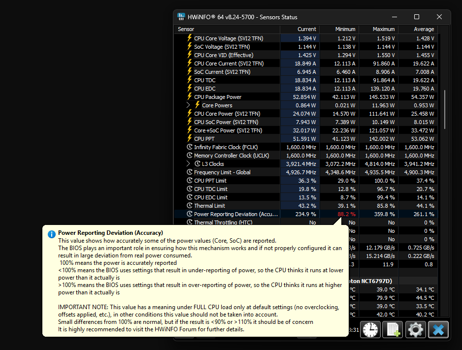Click the 12.179 GB/s maximum value

380,248
